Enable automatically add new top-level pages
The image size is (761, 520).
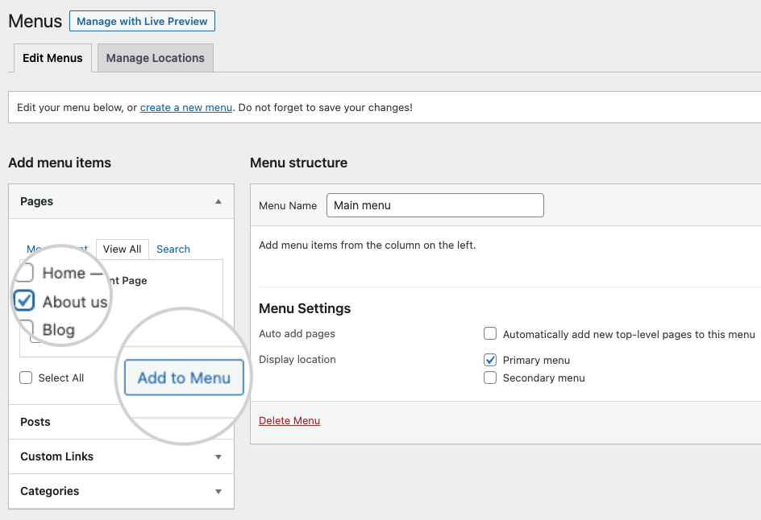tap(490, 333)
